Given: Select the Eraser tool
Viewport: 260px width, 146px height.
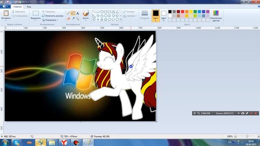Looking at the screenshot, I should pyautogui.click(x=69, y=18).
